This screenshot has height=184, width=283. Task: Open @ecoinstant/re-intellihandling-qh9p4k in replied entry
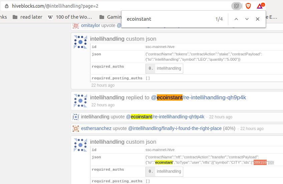point(198,97)
